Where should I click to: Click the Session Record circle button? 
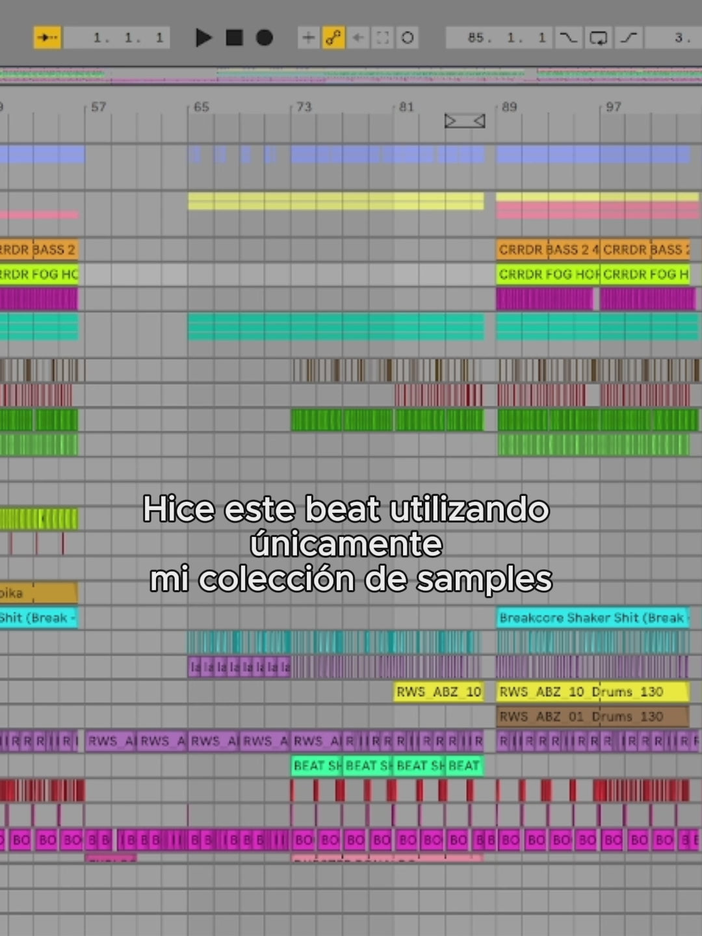click(408, 38)
